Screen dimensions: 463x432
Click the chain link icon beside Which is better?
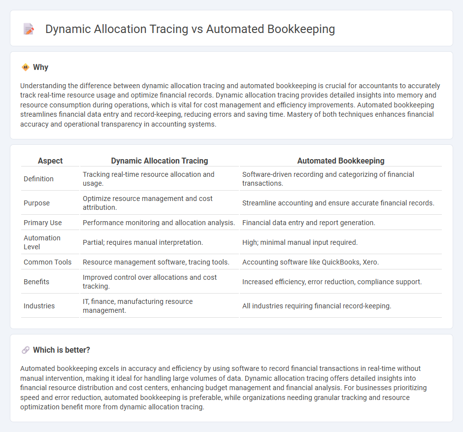pyautogui.click(x=26, y=350)
